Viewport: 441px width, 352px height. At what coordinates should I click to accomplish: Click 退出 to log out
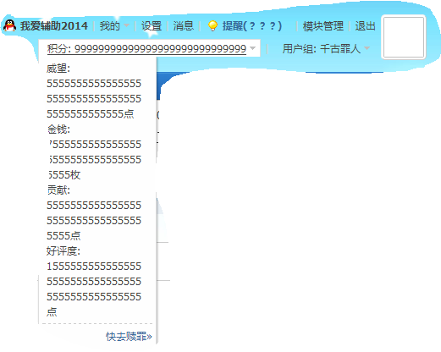coord(365,26)
